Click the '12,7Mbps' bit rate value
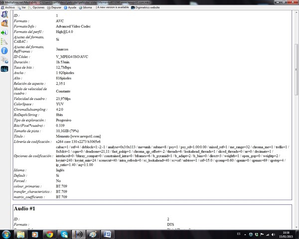The width and height of the screenshot is (299, 239). [x=63, y=67]
